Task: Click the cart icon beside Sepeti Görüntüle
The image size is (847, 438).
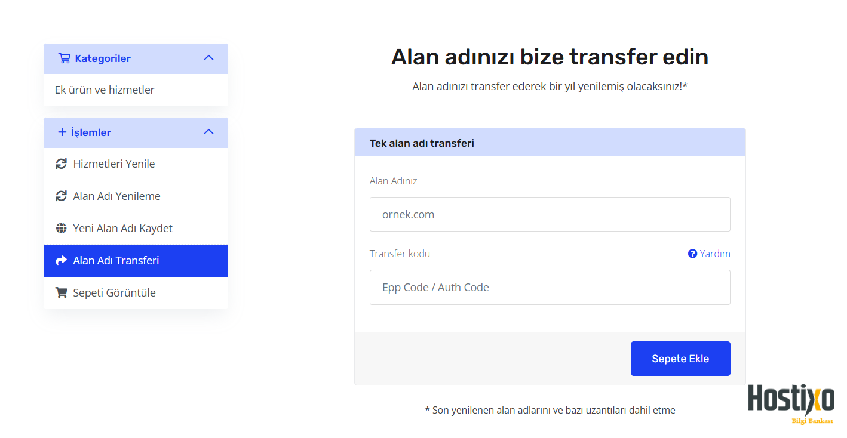Action: pos(61,293)
